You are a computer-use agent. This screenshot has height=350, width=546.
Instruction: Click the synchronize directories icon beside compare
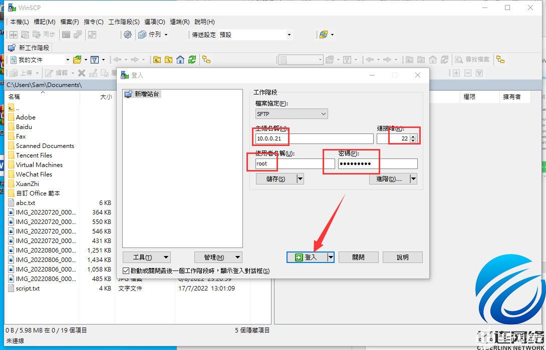pos(25,35)
